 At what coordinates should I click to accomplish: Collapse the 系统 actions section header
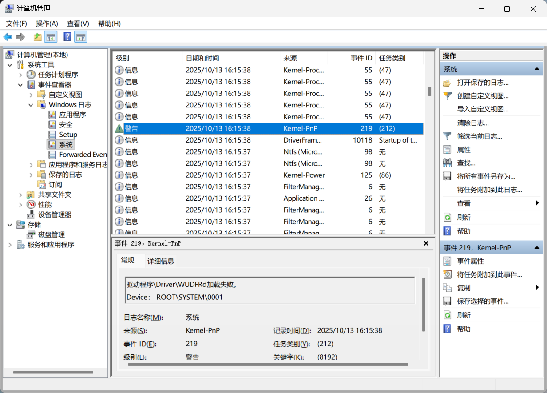(492, 69)
